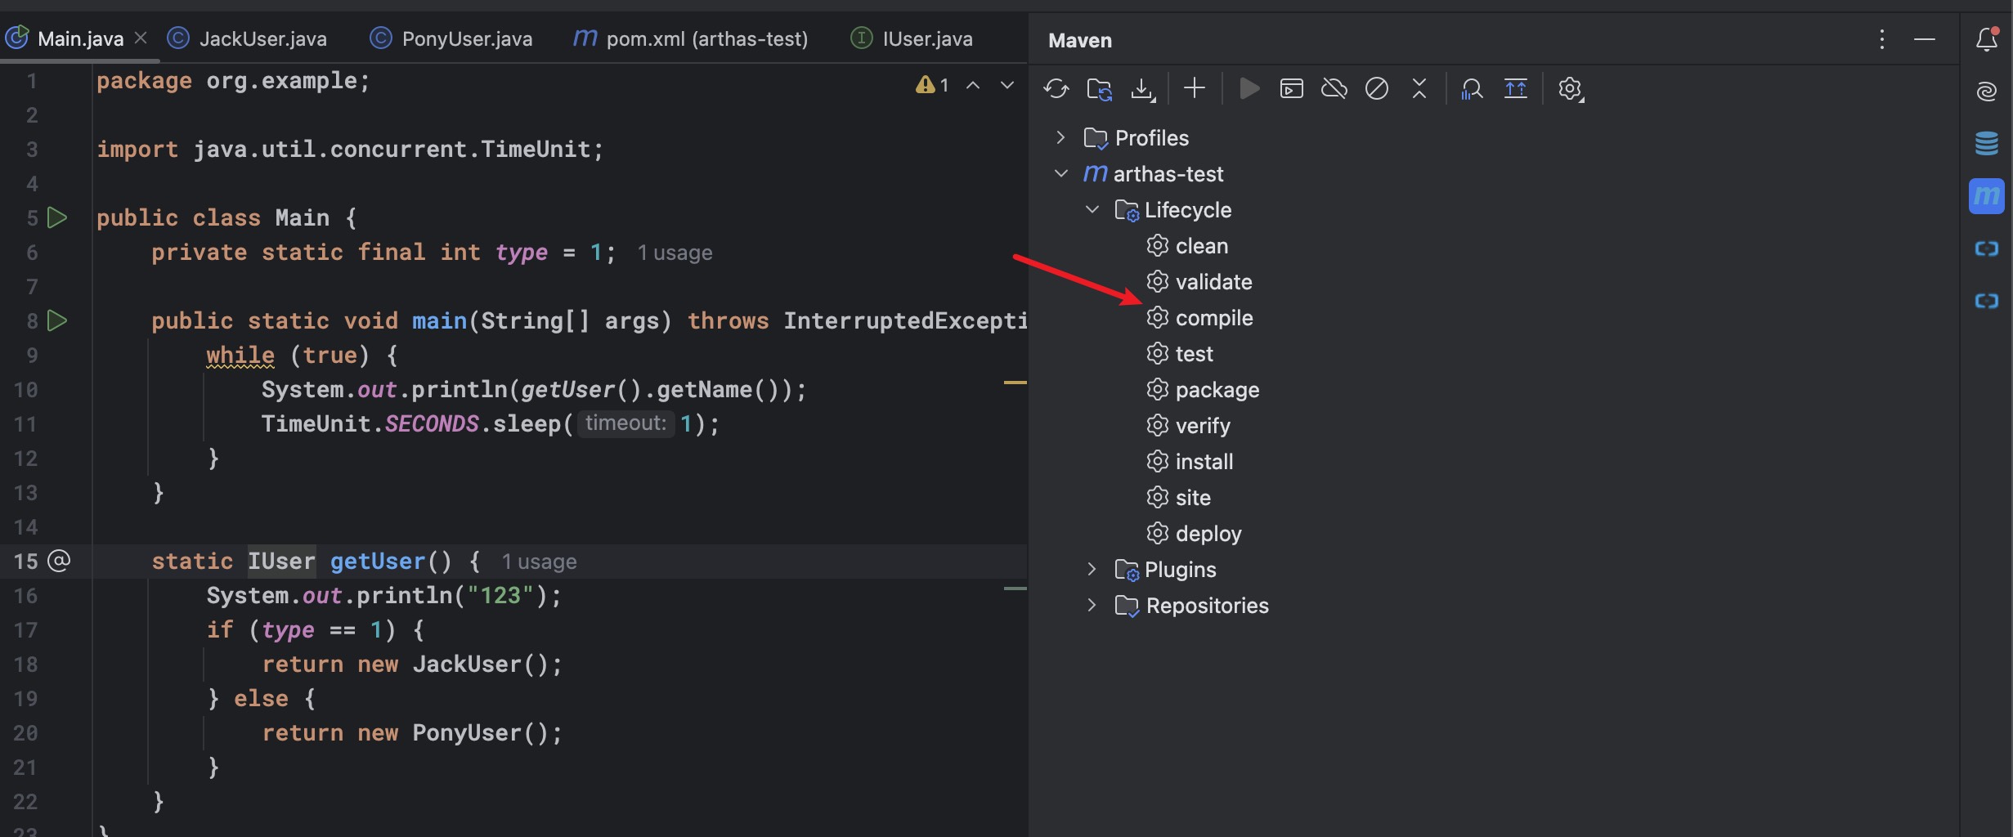Collapse all Maven tree nodes
Viewport: 2013px width, 837px height.
(x=1419, y=88)
